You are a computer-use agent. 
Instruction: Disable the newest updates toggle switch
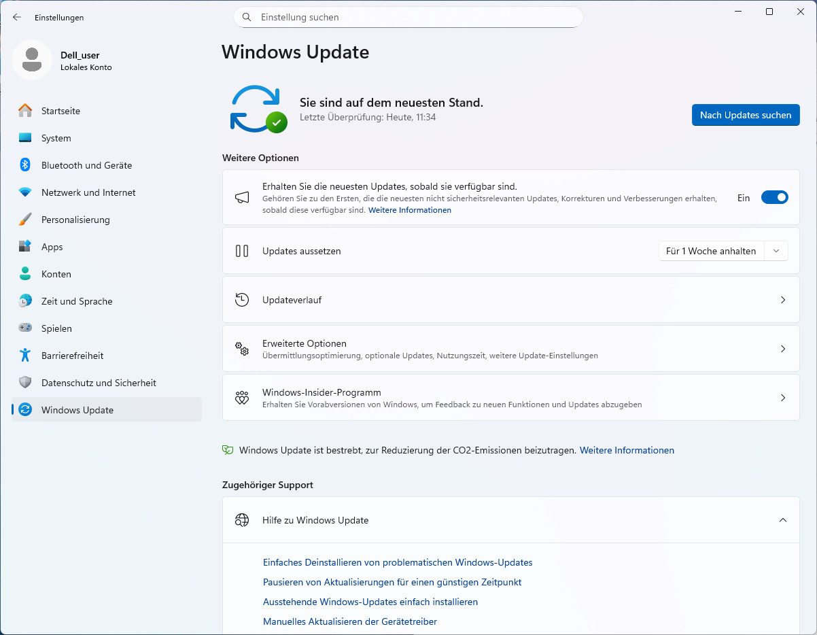click(774, 198)
